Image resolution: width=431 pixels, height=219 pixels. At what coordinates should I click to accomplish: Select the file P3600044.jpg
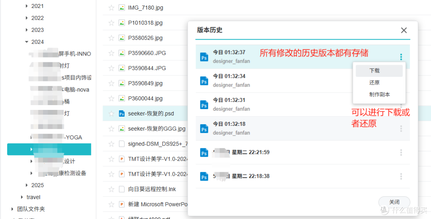(145, 98)
